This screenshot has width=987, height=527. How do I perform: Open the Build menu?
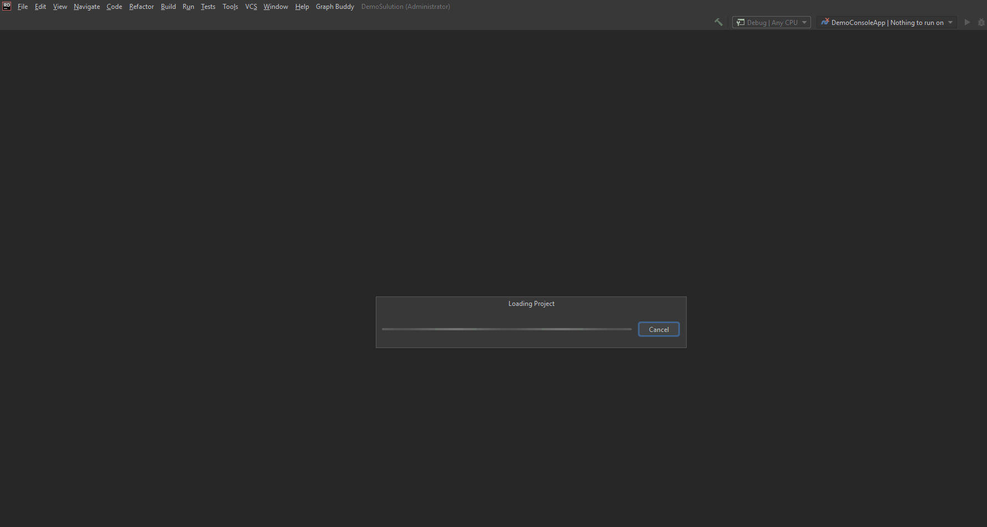[x=168, y=6]
